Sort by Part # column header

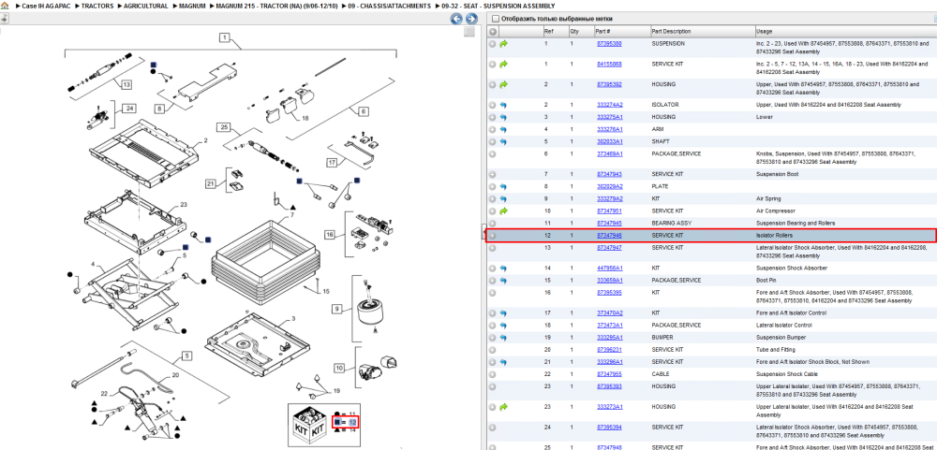602,32
